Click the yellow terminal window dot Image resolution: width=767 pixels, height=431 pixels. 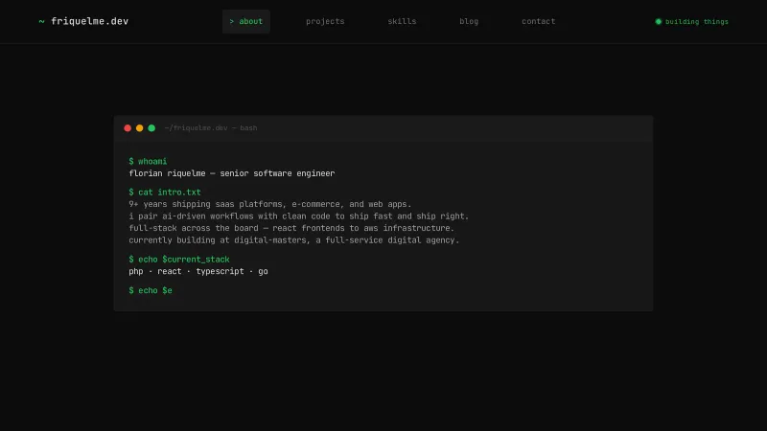click(139, 128)
